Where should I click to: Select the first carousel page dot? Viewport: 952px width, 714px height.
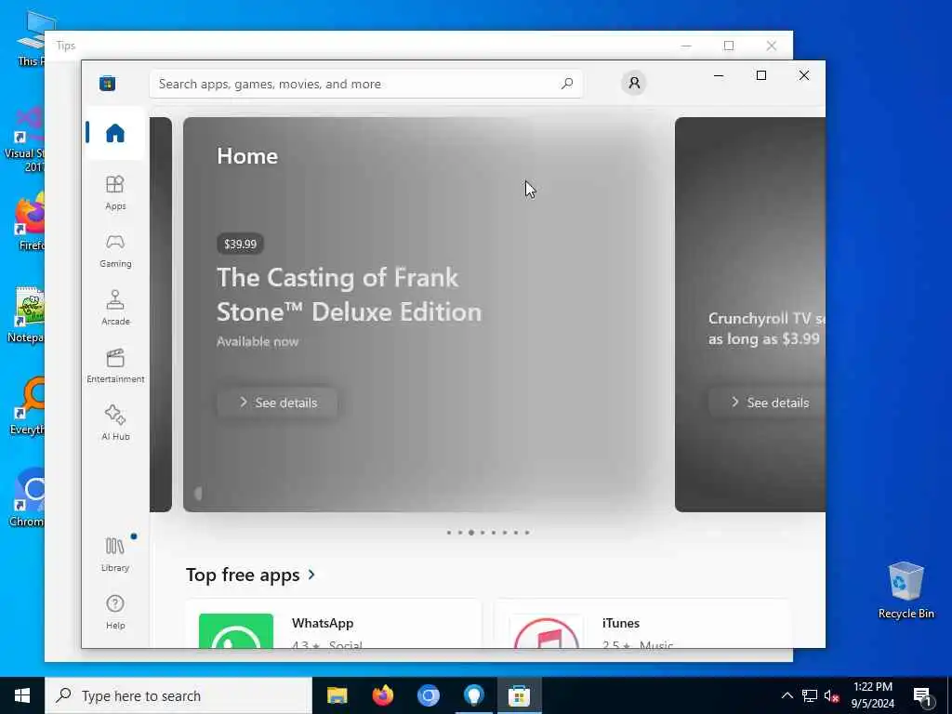click(449, 533)
